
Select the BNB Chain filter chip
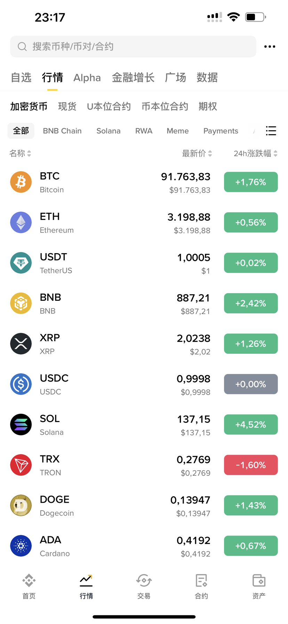pyautogui.click(x=62, y=131)
